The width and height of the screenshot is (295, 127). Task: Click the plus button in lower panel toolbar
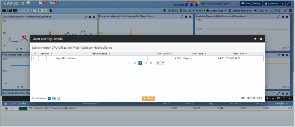[x=267, y=98]
